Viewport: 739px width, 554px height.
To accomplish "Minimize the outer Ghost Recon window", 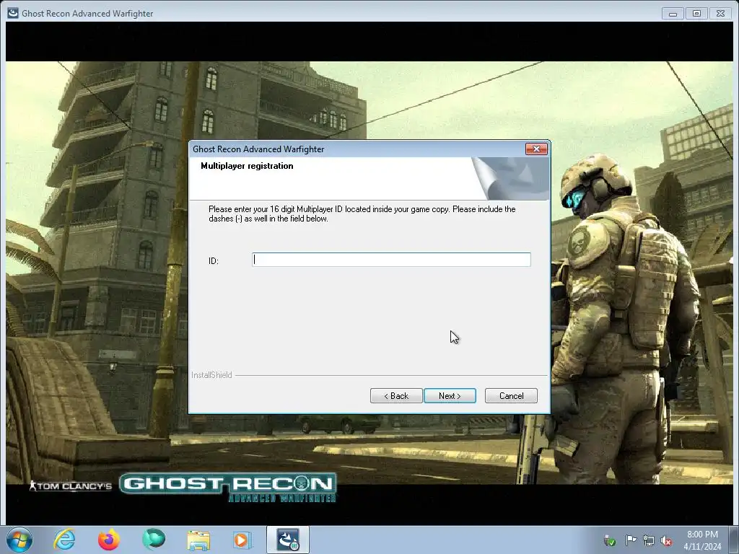I will tap(673, 14).
